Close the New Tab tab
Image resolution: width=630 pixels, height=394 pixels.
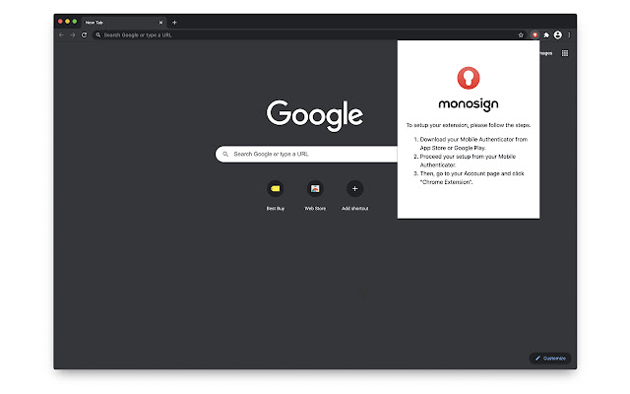(x=160, y=23)
